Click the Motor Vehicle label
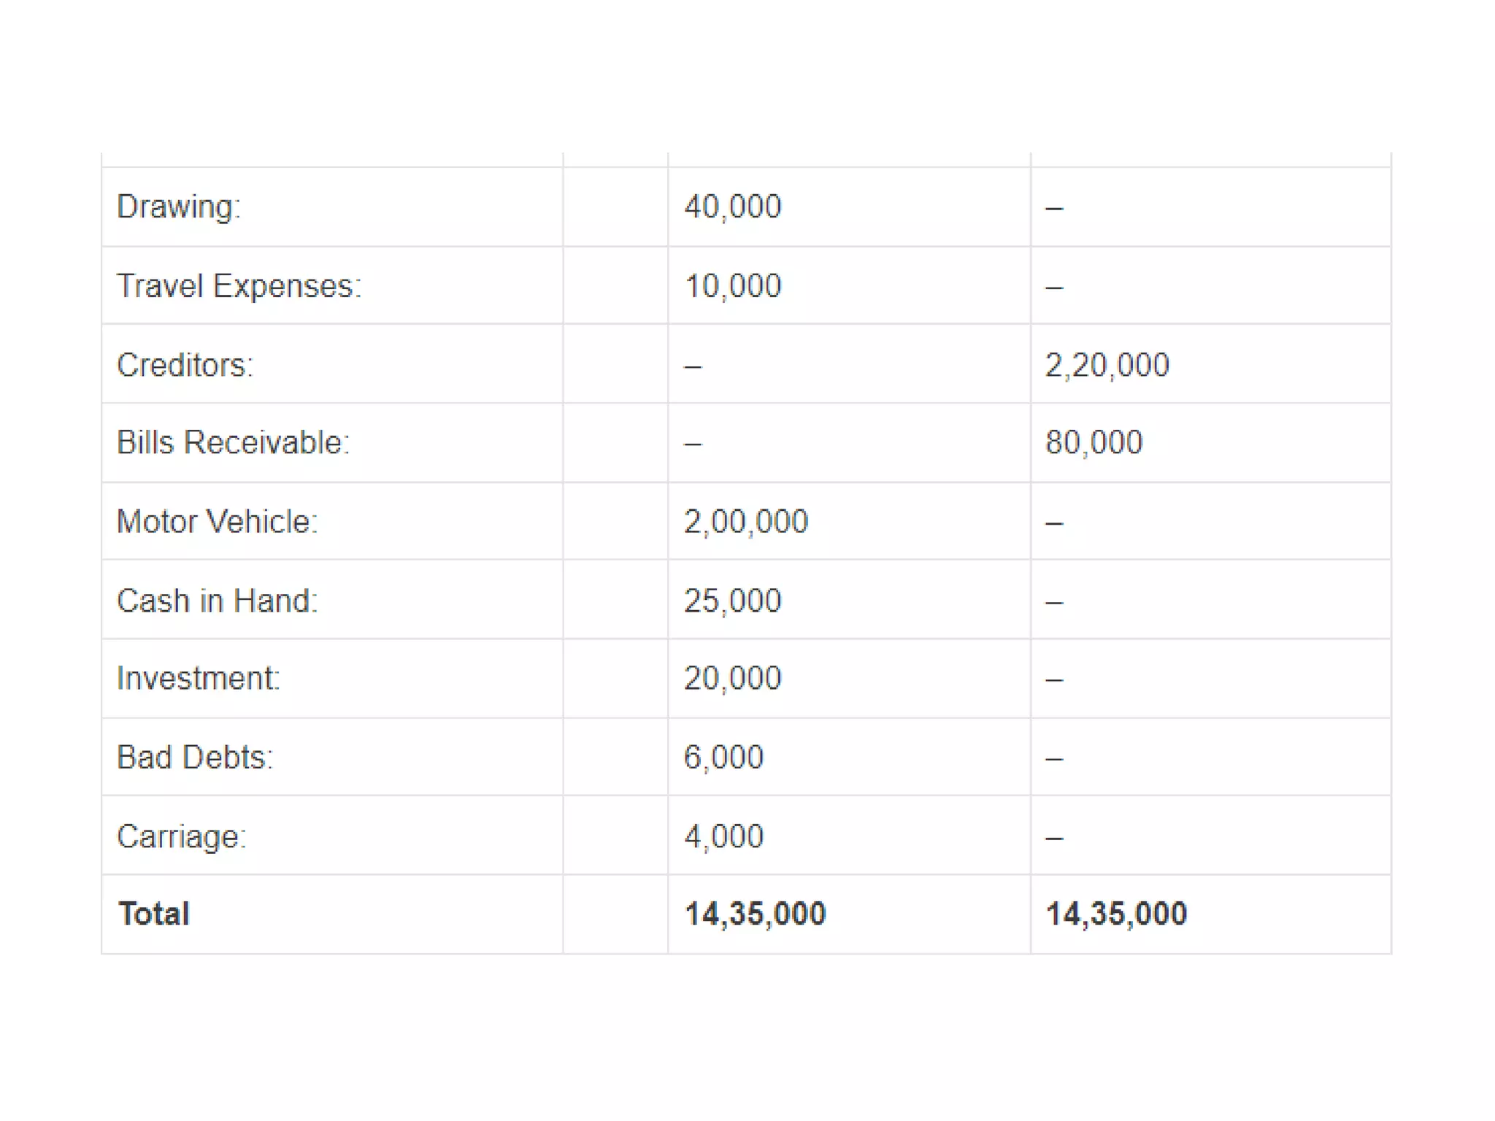This screenshot has width=1495, height=1121. 217,522
